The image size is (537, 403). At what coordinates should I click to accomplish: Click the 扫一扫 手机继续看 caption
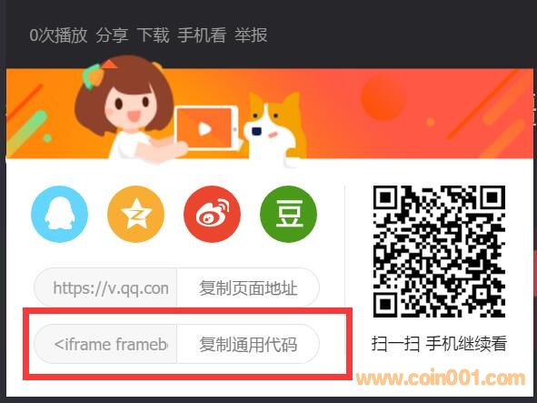tap(439, 343)
